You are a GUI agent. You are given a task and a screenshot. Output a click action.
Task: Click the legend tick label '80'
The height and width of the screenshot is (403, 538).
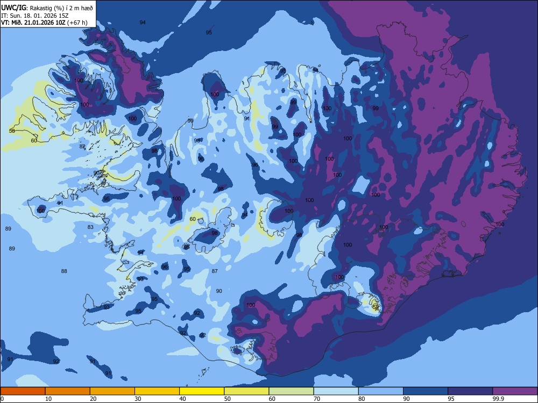point(362,399)
